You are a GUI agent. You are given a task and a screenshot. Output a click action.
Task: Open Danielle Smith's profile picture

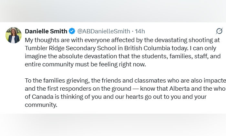[13, 35]
